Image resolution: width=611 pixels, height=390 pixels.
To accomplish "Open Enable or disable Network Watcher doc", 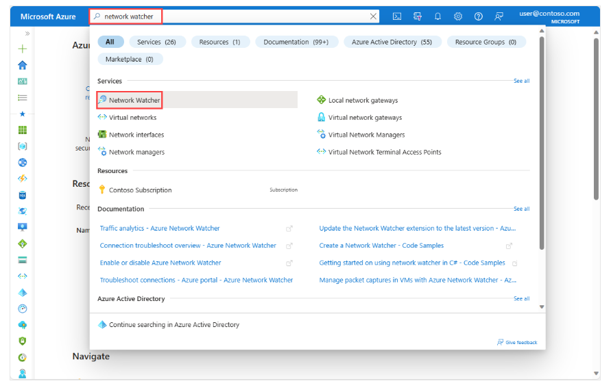I will coord(160,263).
